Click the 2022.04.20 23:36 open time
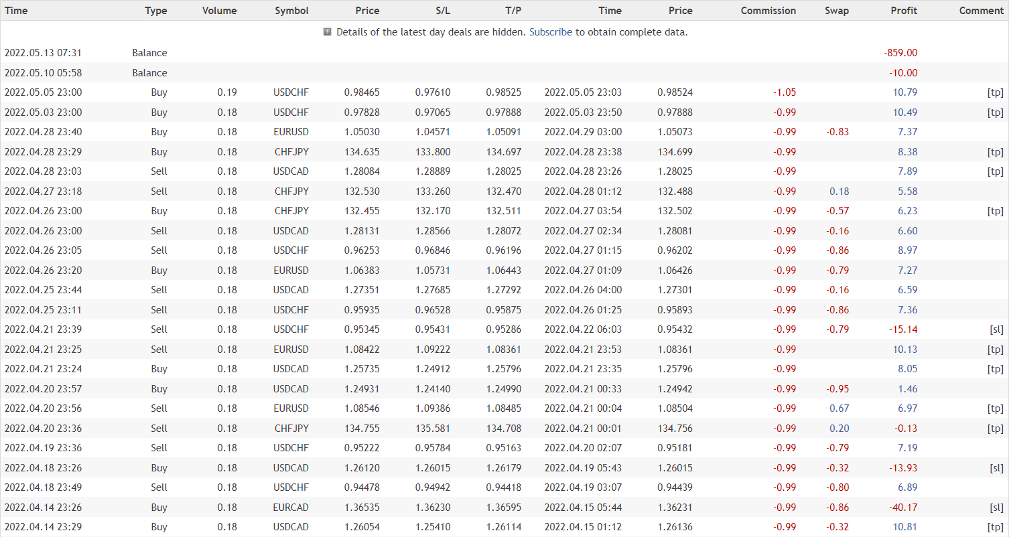This screenshot has width=1009, height=537. 44,429
